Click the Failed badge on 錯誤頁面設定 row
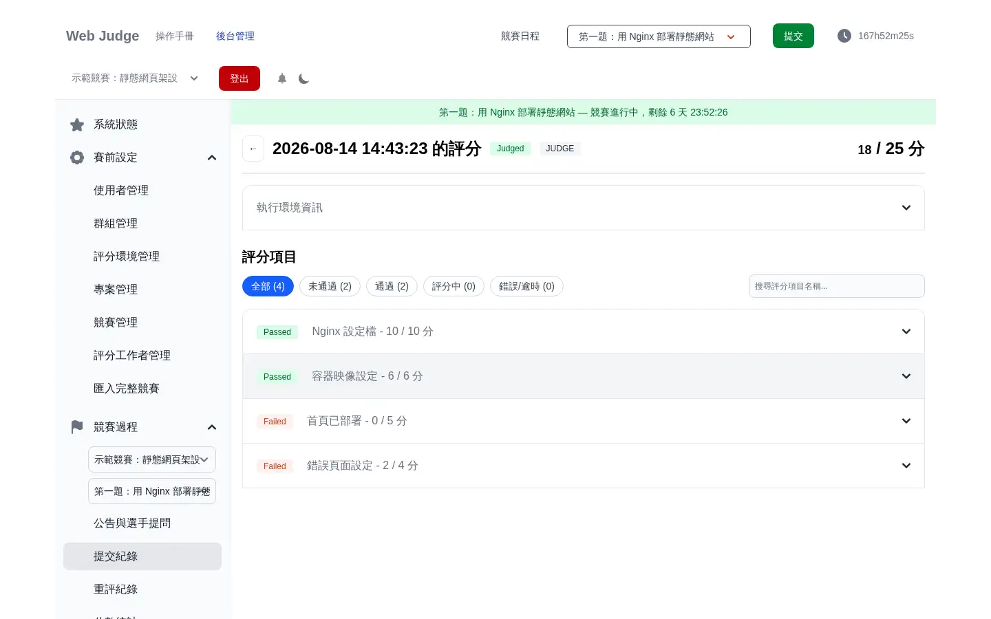 coord(275,466)
